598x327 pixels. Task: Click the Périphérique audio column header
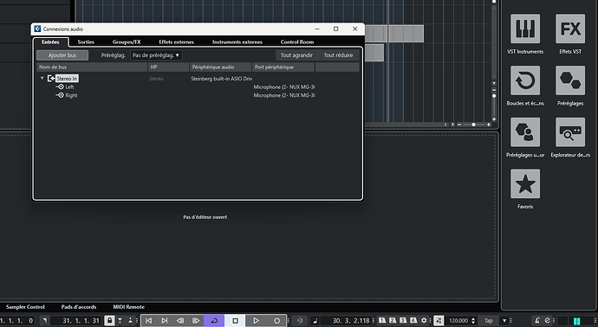click(x=220, y=67)
